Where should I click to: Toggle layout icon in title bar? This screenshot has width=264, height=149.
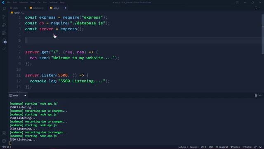[x=237, y=2]
